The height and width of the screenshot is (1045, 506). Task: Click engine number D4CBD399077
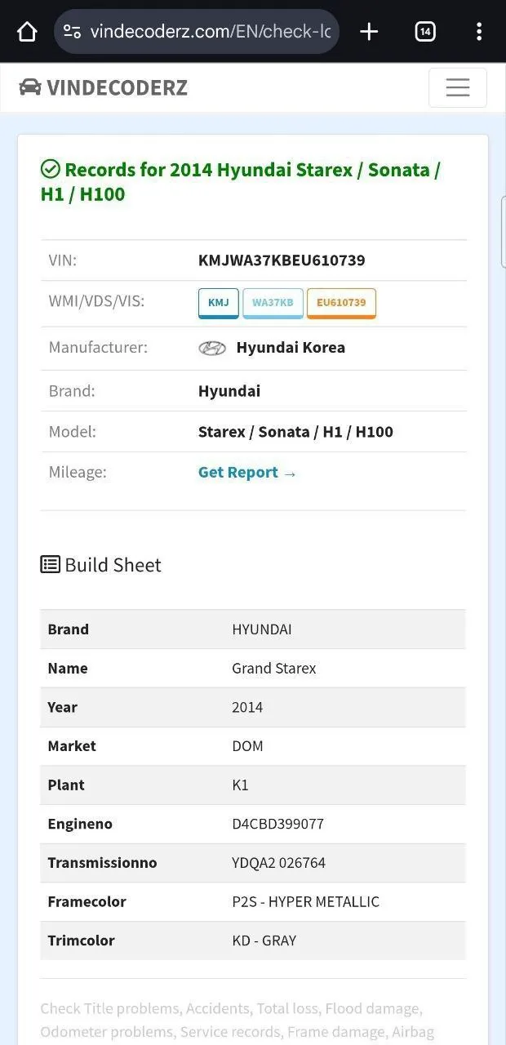point(278,824)
